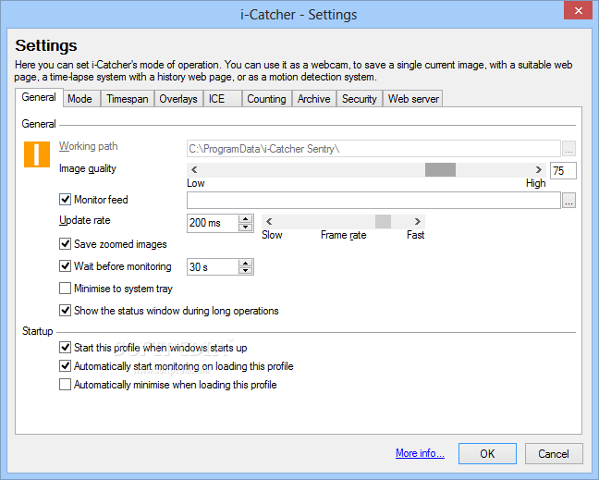
Task: Switch to the Security tab
Action: pos(360,99)
